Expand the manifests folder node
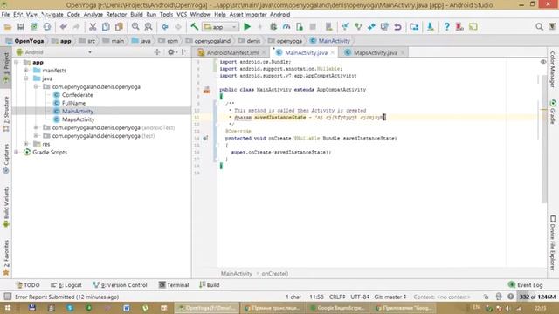The width and height of the screenshot is (559, 314). coord(26,70)
